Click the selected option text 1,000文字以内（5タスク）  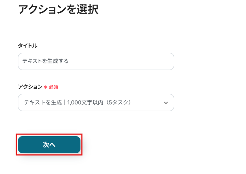(x=99, y=102)
